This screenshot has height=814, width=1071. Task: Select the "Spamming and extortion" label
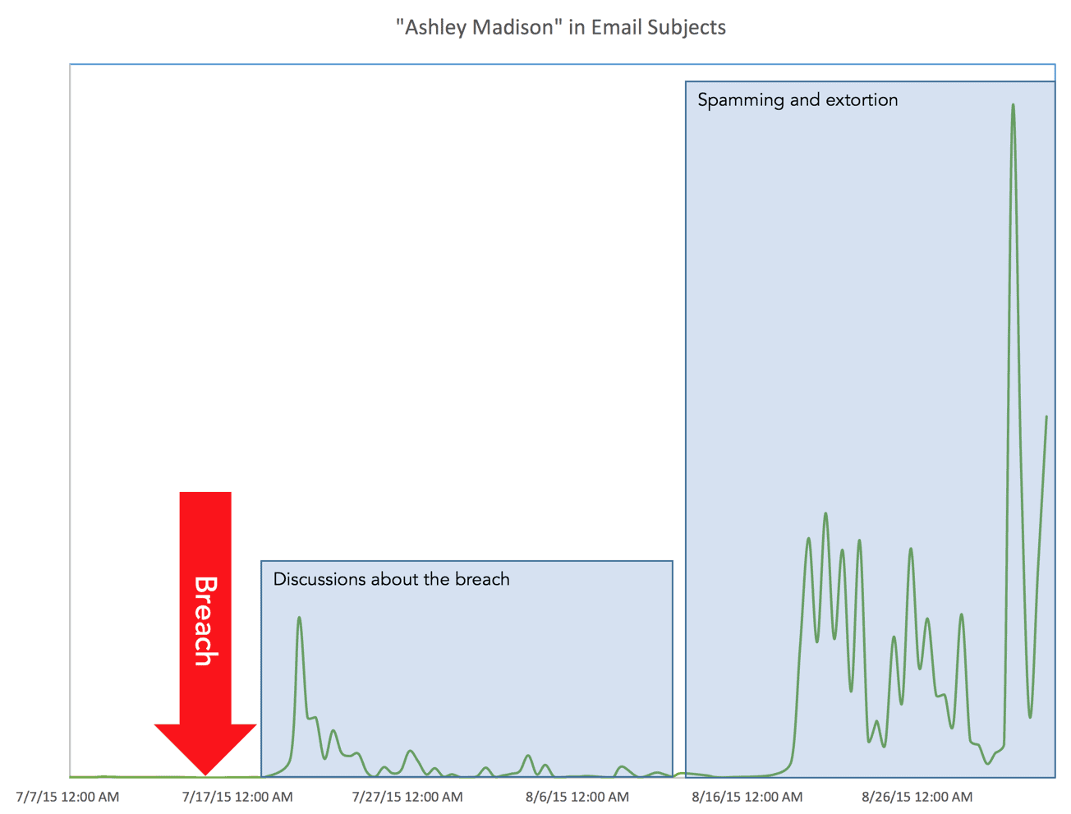pyautogui.click(x=798, y=100)
